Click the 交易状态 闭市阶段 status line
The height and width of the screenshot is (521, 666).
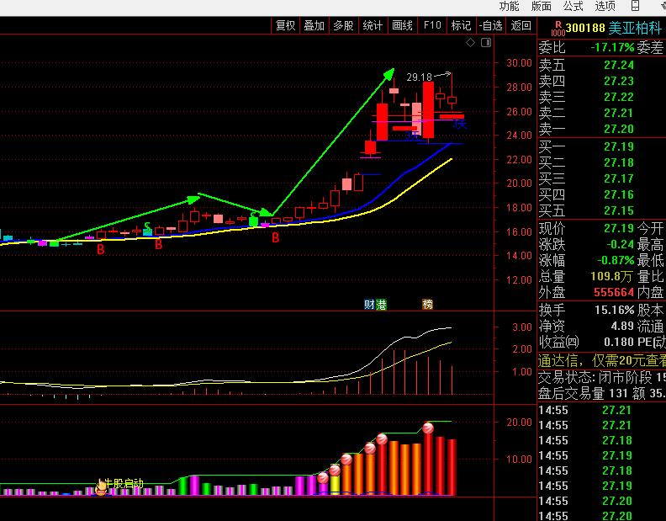[601, 378]
